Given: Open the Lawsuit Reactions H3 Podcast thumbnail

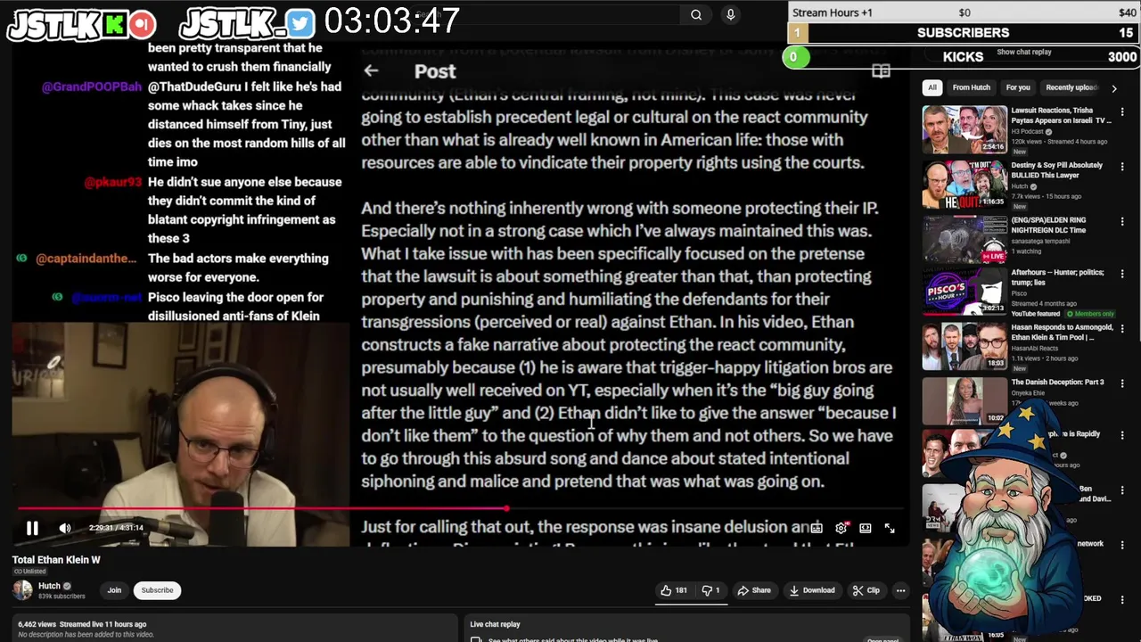Looking at the screenshot, I should (965, 129).
